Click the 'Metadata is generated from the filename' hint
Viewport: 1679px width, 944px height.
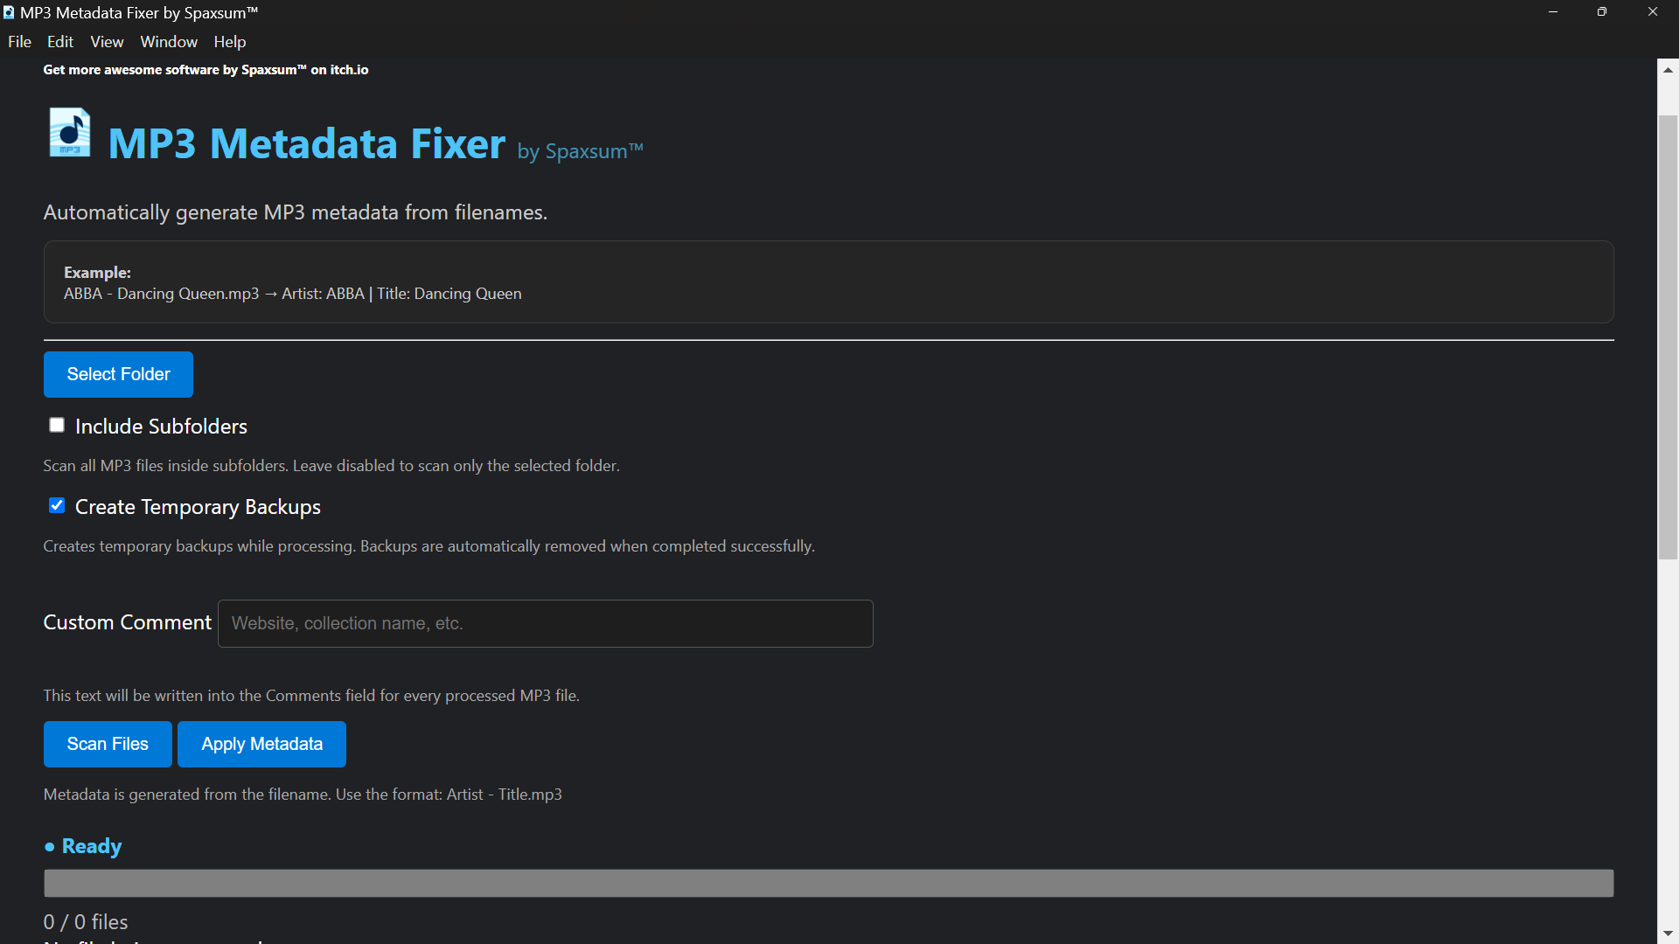point(303,795)
